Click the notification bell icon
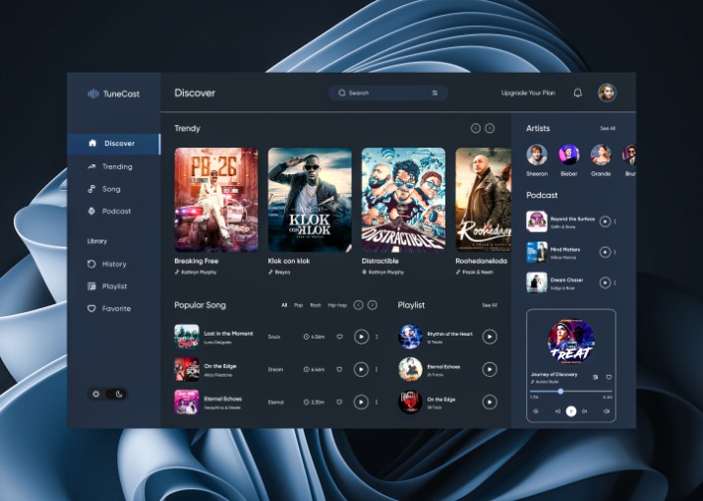This screenshot has width=703, height=501. 578,93
